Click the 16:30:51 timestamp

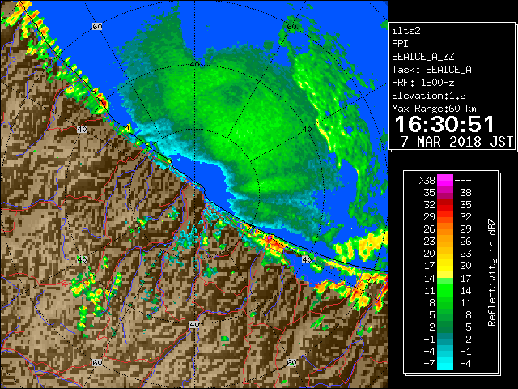click(444, 124)
